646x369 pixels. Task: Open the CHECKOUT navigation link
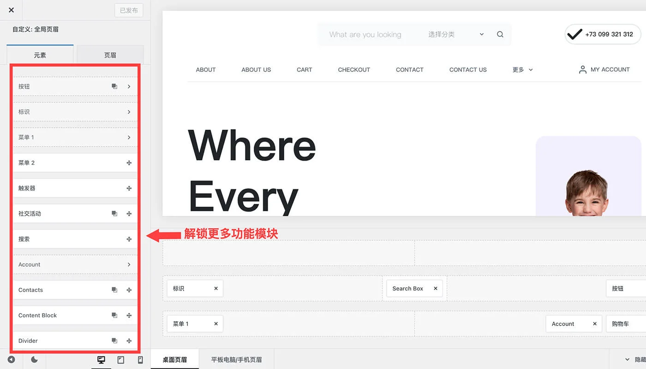tap(354, 69)
